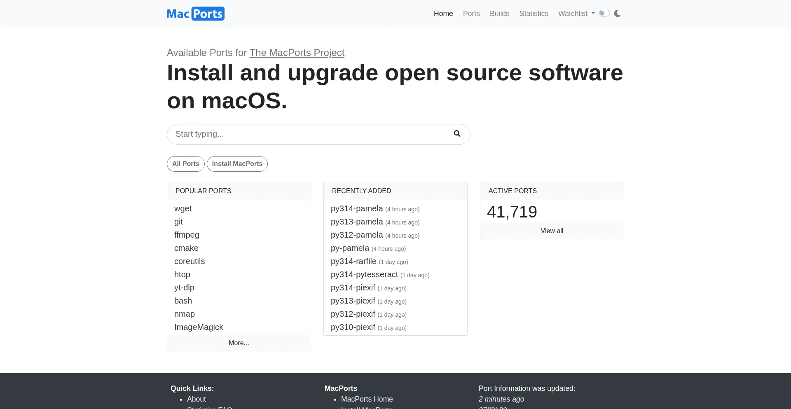Open the coreutils port
The width and height of the screenshot is (791, 409).
190,261
